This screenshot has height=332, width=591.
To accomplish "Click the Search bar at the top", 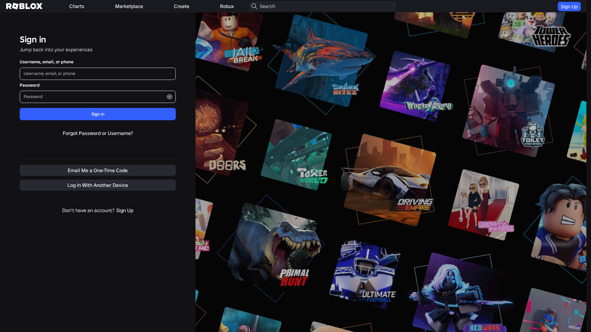I will pyautogui.click(x=322, y=6).
